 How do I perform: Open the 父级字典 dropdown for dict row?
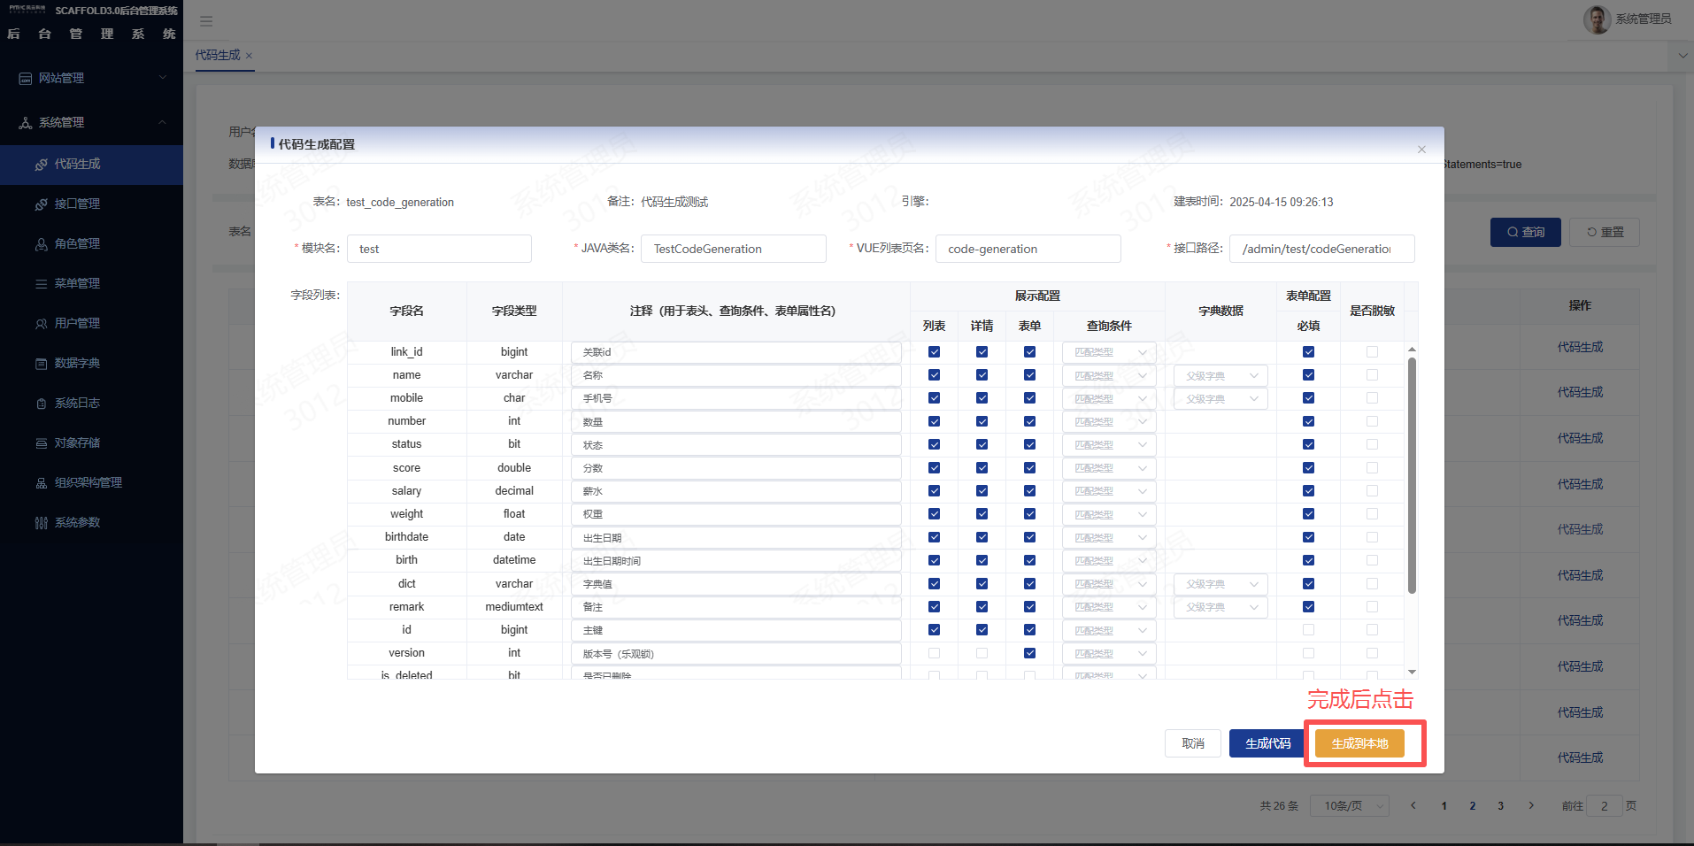point(1220,584)
